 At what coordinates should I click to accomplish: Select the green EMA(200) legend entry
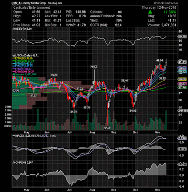coord(23,61)
